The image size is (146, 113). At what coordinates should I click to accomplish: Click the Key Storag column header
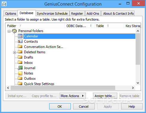tap(132, 26)
